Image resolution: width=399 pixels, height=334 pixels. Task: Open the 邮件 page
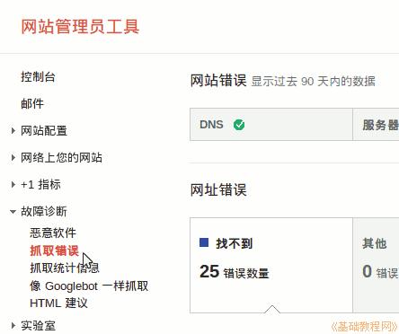(32, 103)
